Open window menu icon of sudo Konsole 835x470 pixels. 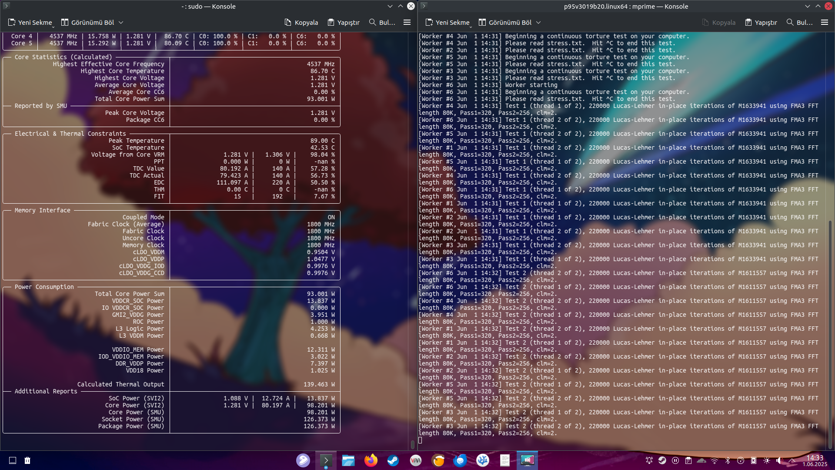click(7, 6)
